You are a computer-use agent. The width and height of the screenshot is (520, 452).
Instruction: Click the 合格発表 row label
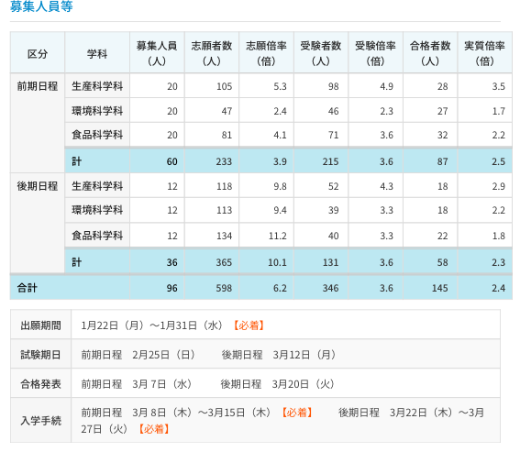(40, 384)
